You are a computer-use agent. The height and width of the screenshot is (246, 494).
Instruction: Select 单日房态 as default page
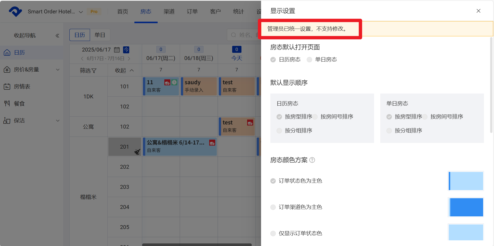click(309, 60)
